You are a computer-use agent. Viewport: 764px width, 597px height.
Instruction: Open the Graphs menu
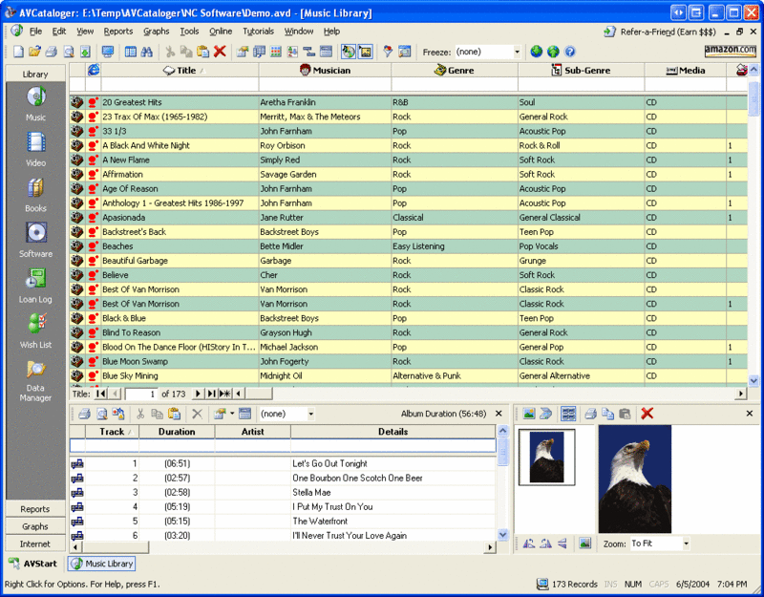[x=156, y=30]
